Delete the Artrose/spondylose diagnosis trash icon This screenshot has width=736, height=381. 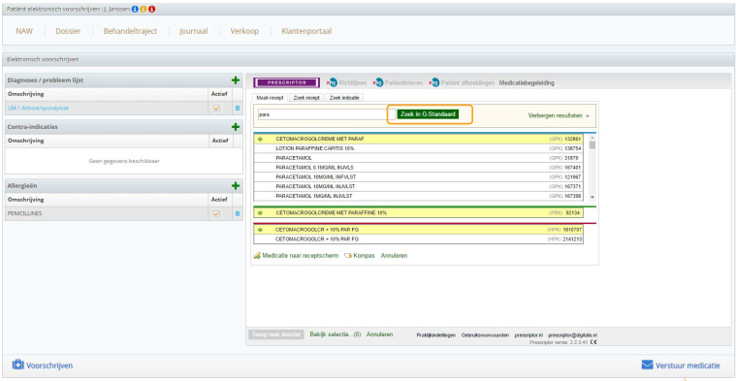[237, 108]
